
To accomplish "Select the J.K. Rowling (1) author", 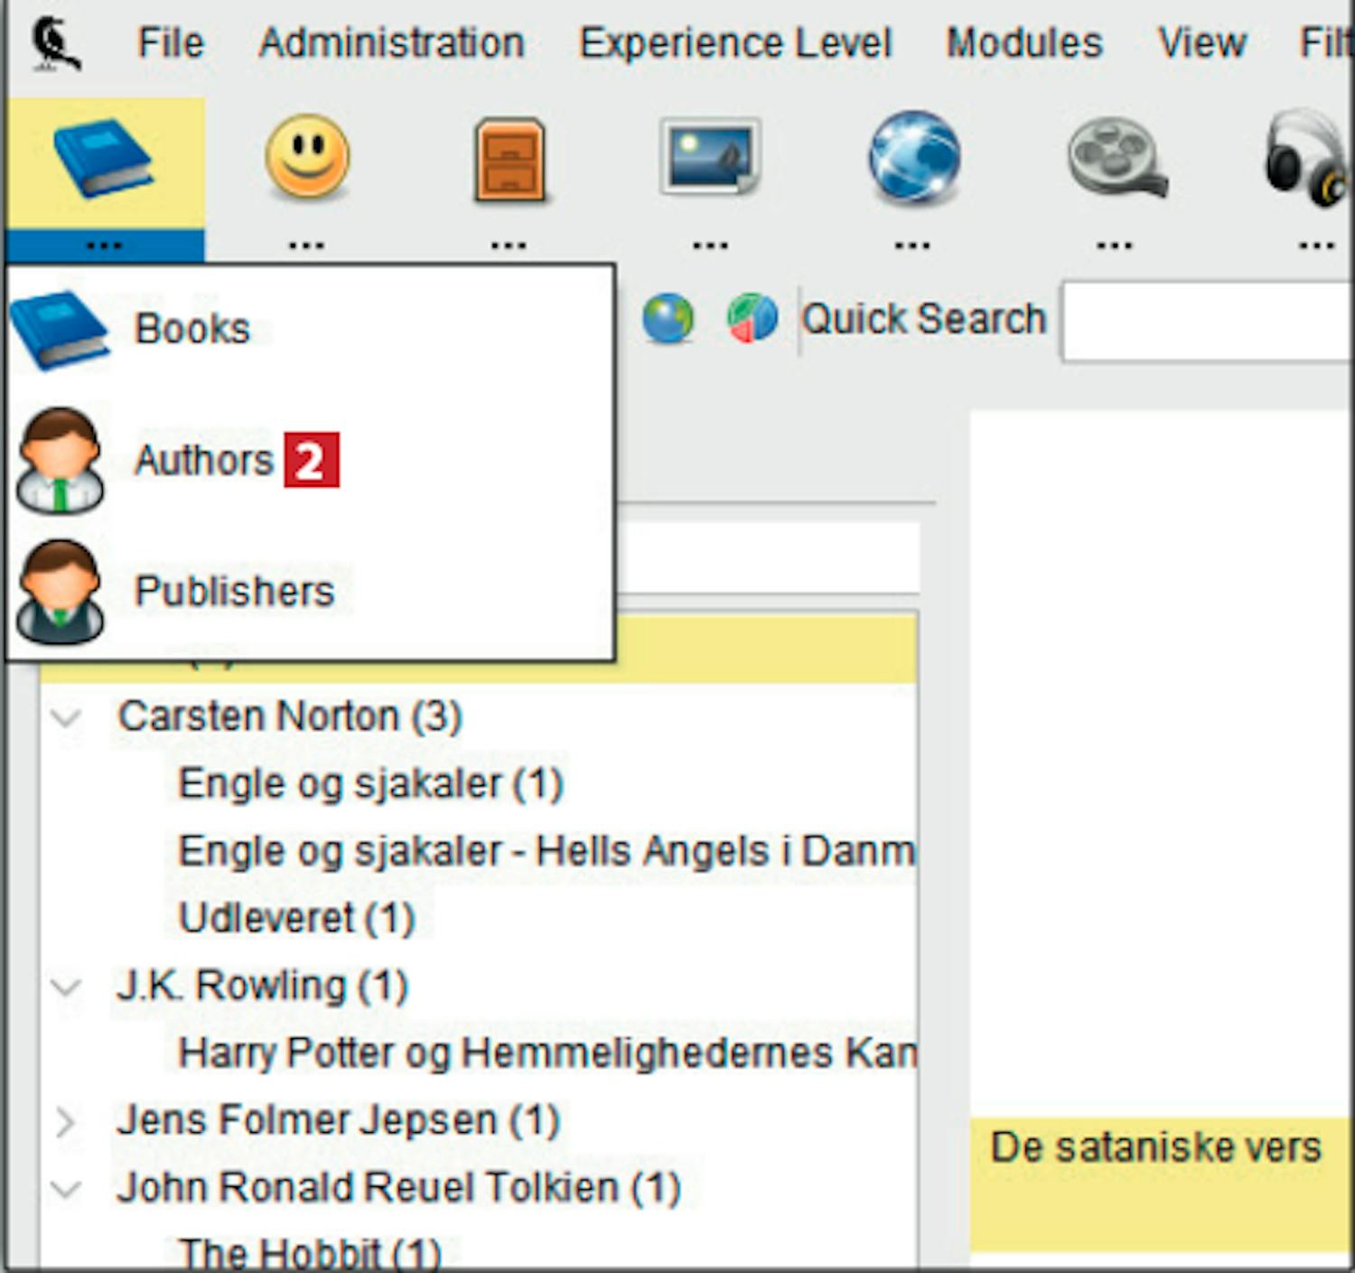I will click(262, 986).
